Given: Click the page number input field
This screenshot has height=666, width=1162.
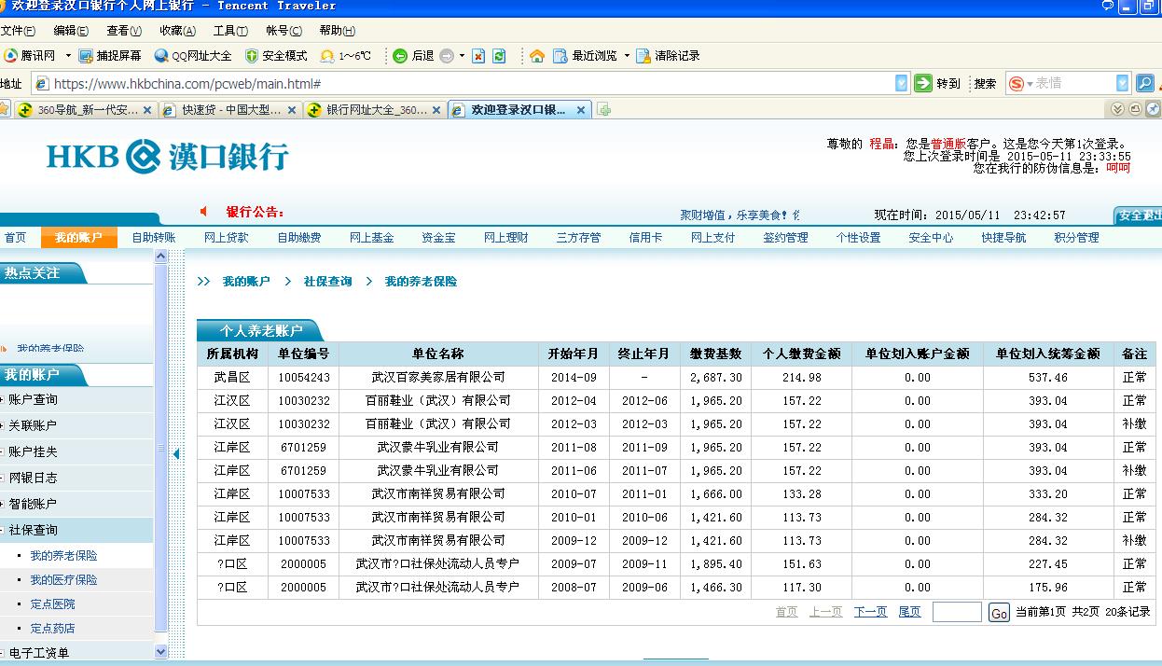Looking at the screenshot, I should (x=957, y=612).
